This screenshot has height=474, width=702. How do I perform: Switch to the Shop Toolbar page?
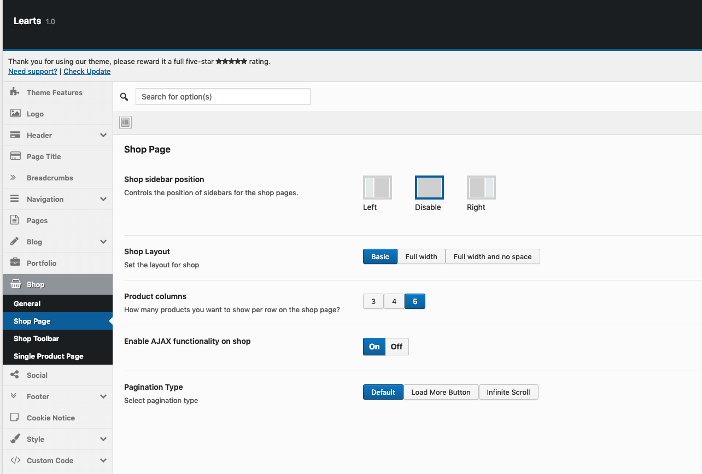[37, 338]
